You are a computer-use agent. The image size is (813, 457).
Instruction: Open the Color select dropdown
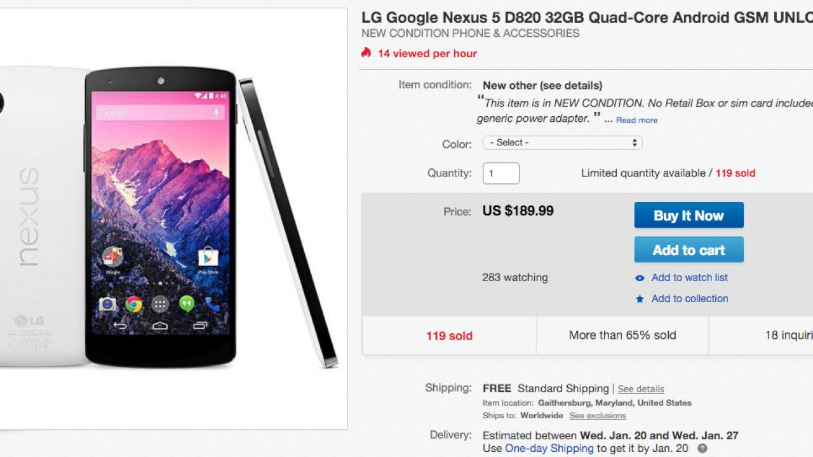click(x=562, y=143)
